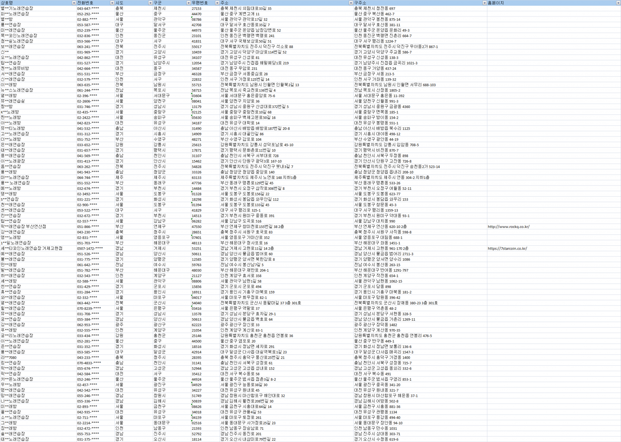
Task: Click the 우편번호 filter arrow button
Action: [x=217, y=3]
